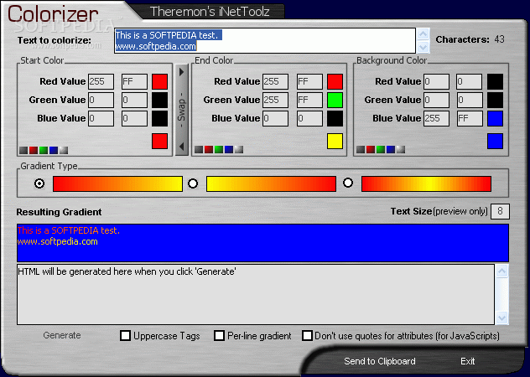The image size is (530, 377).
Task: Click the Start Color Red decimal value field
Action: 101,82
